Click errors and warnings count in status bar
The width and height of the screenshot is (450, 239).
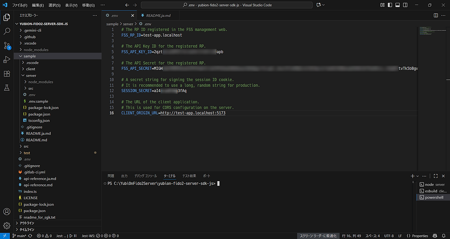(x=44, y=236)
